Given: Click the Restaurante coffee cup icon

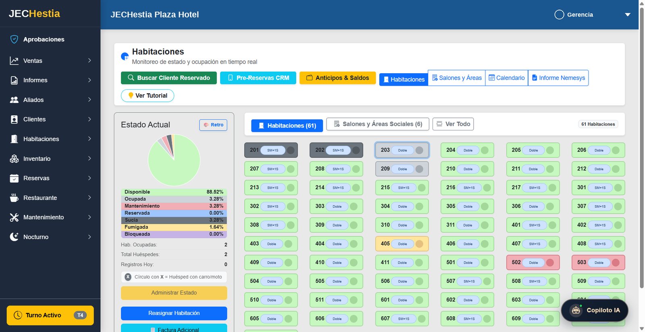Looking at the screenshot, I should pyautogui.click(x=14, y=198).
